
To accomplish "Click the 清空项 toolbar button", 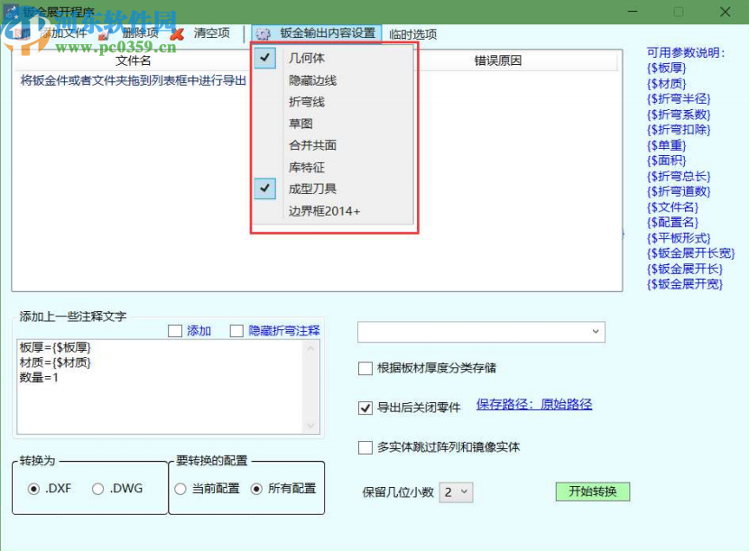I will (x=211, y=33).
